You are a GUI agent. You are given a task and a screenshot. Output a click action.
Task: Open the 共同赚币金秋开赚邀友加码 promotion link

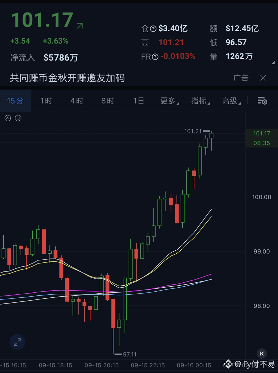point(67,78)
